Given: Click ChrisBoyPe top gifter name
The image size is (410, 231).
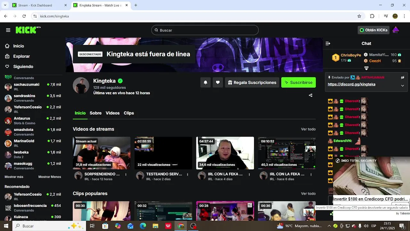Looking at the screenshot, I should coord(351,55).
